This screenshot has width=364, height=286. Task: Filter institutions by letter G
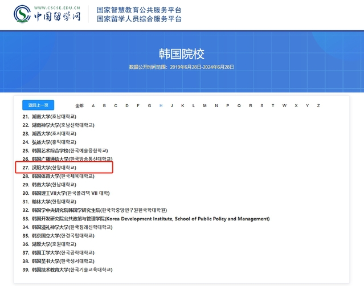coord(149,105)
